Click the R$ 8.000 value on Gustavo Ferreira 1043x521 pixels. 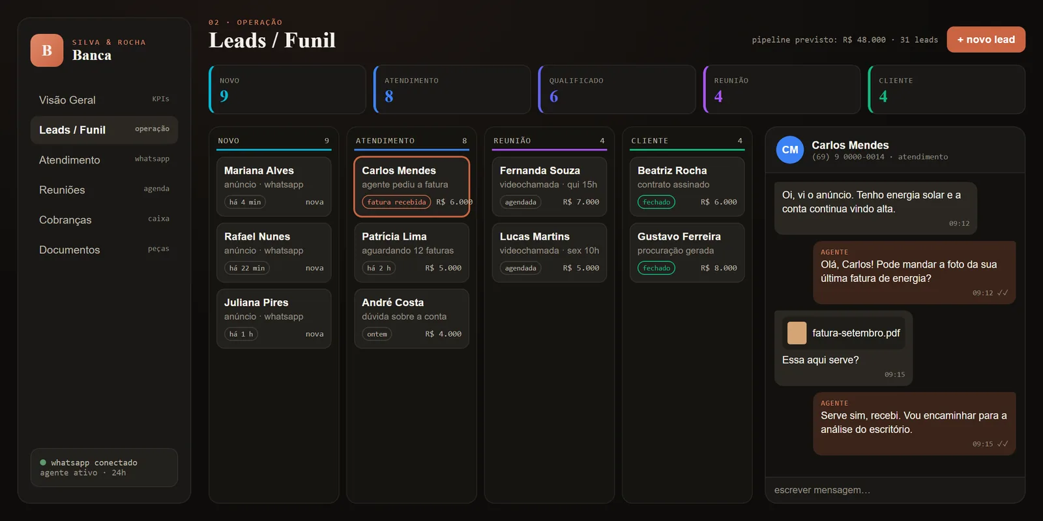pyautogui.click(x=719, y=268)
